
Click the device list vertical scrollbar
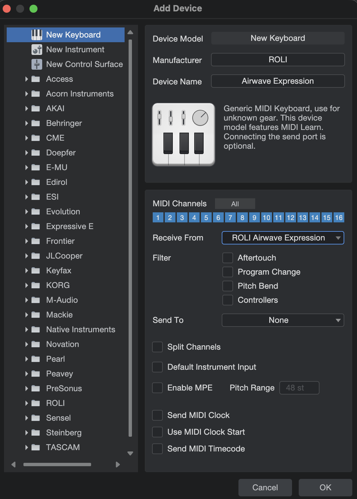pos(130,238)
